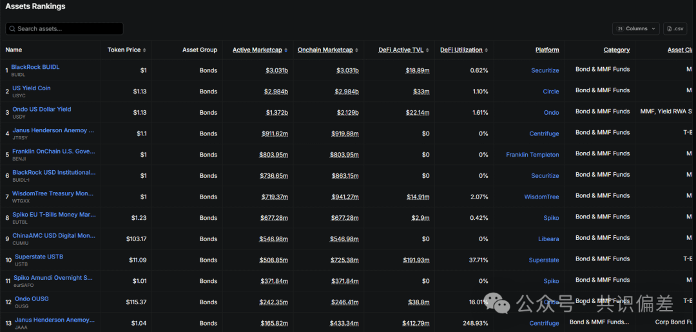The height and width of the screenshot is (332, 696).
Task: Click JTRSY Onchain Marketcap $919.88m
Action: pyautogui.click(x=345, y=133)
